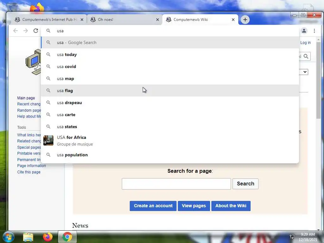The image size is (324, 243).
Task: Click the About the Wiki button
Action: (x=231, y=206)
